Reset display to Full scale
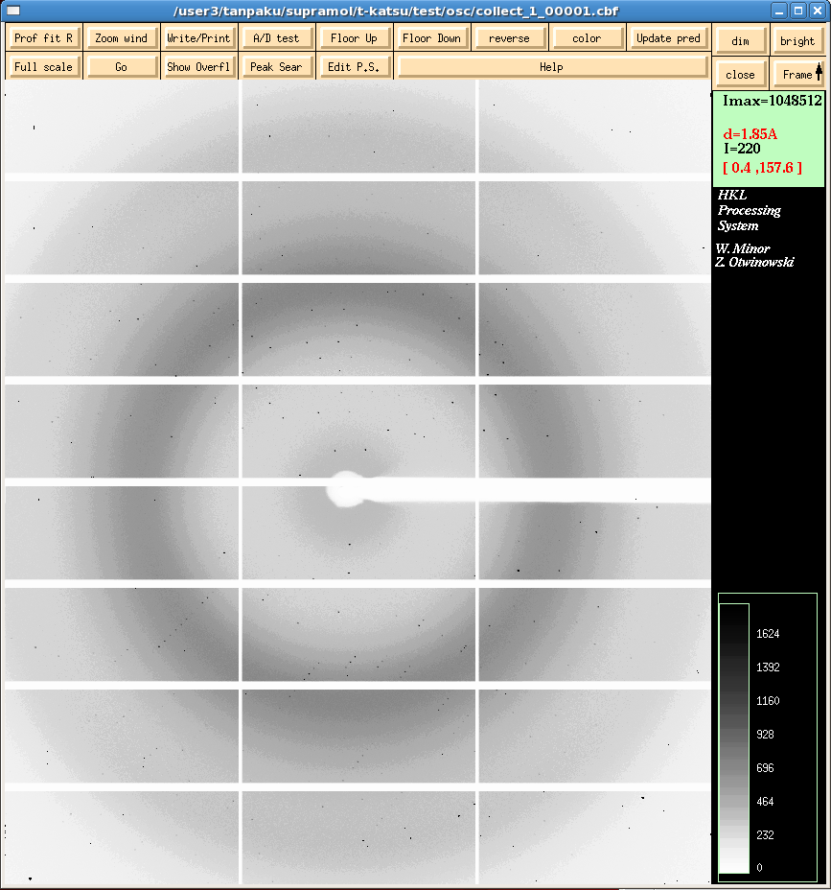 pos(43,67)
